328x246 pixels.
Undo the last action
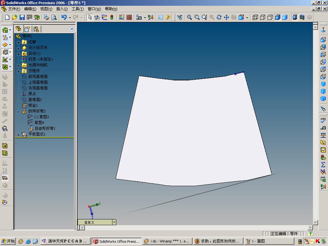click(64, 17)
